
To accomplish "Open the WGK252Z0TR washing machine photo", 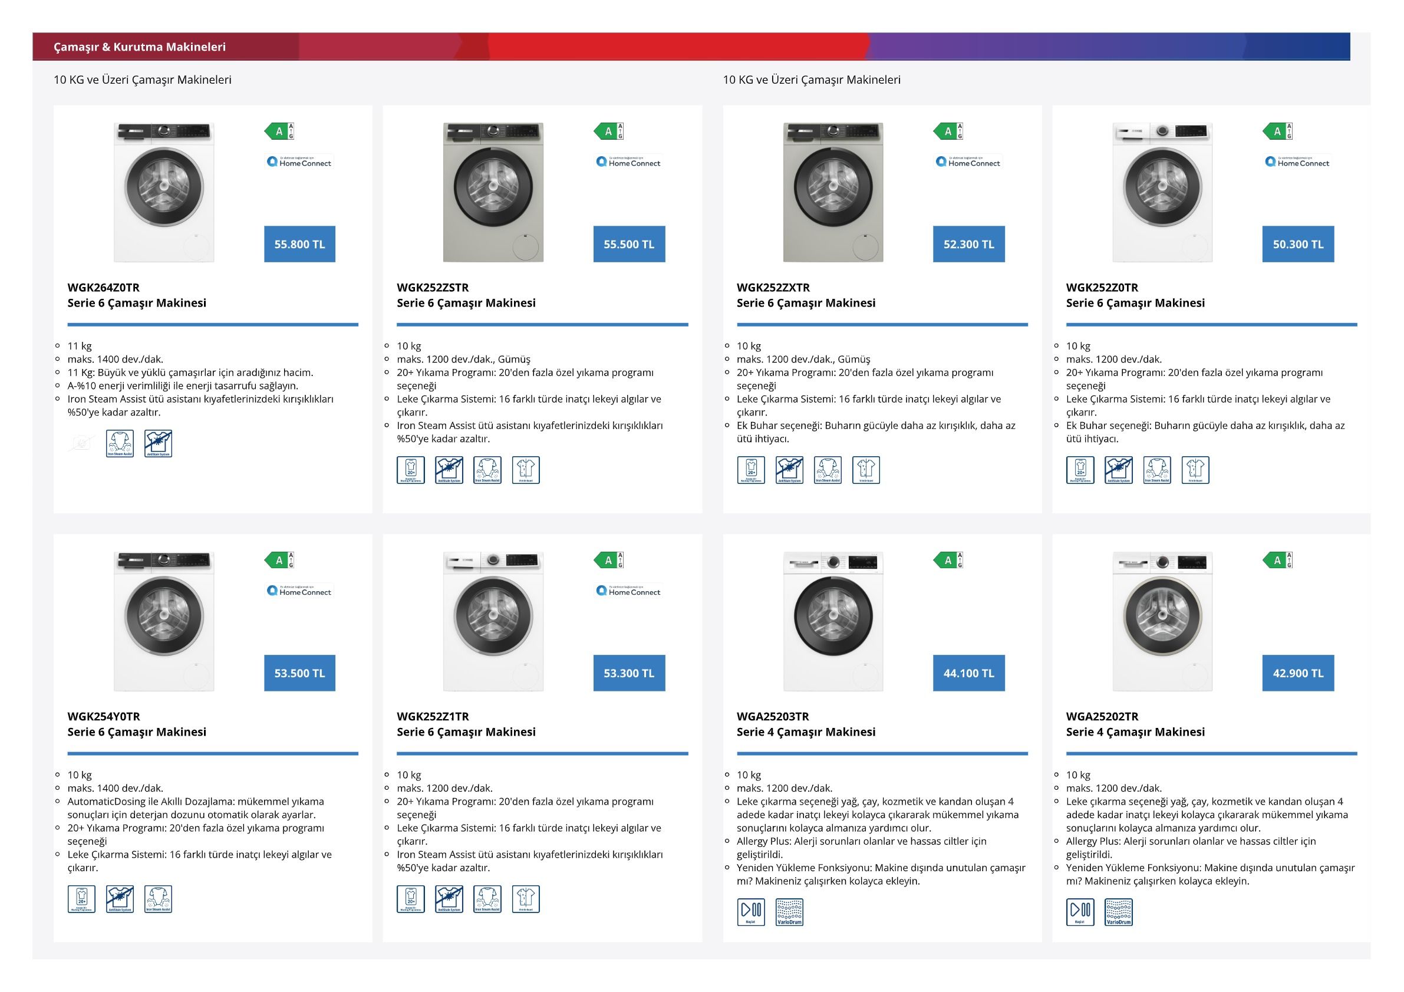I will click(1162, 192).
